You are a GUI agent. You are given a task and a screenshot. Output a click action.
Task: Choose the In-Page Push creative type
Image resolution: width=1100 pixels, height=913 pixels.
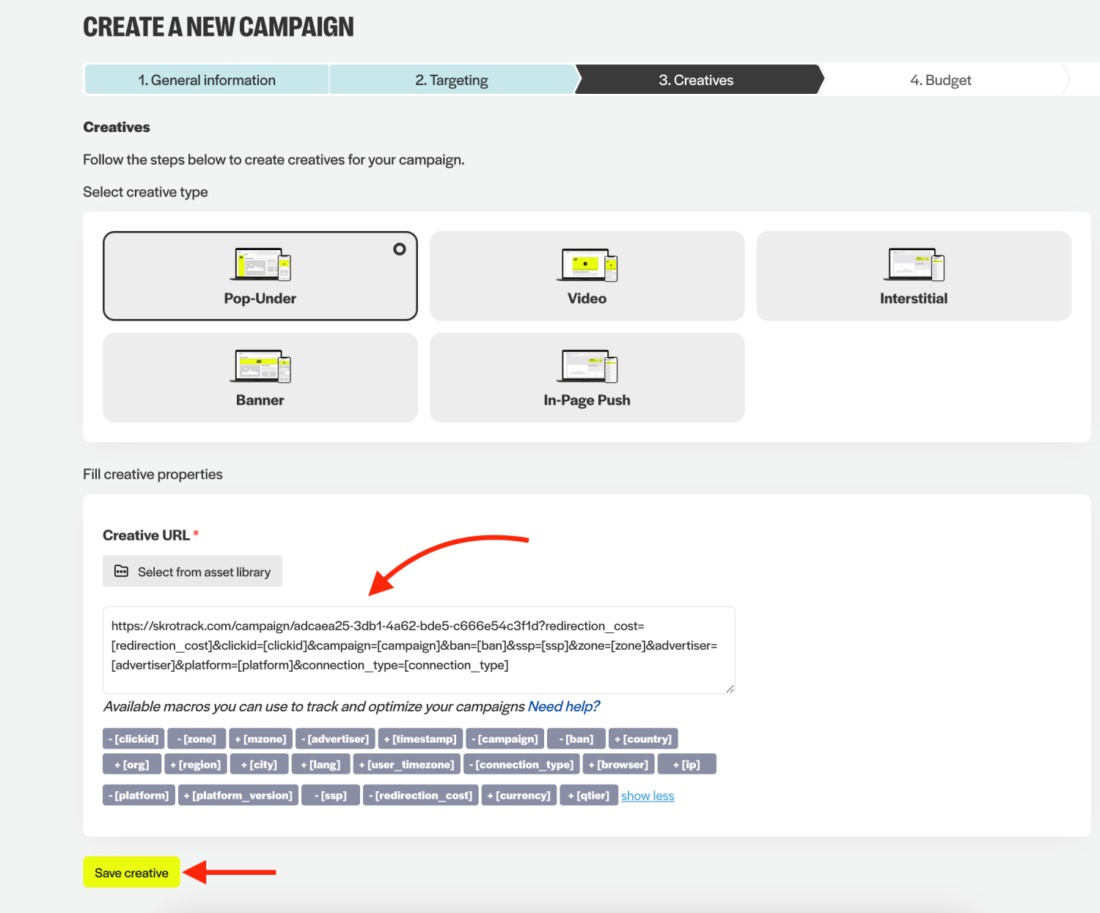pyautogui.click(x=587, y=378)
